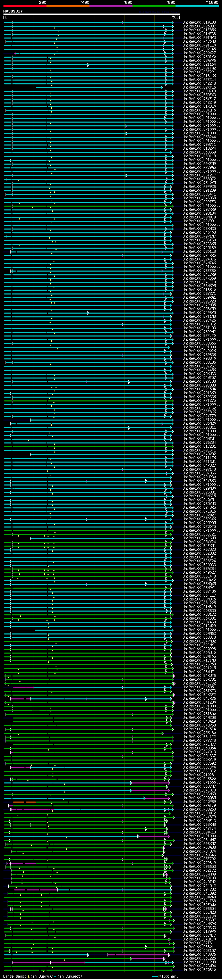222x979 pixels.
Task: Select the UniRef100_Q2I164 label
Action: [199, 64]
